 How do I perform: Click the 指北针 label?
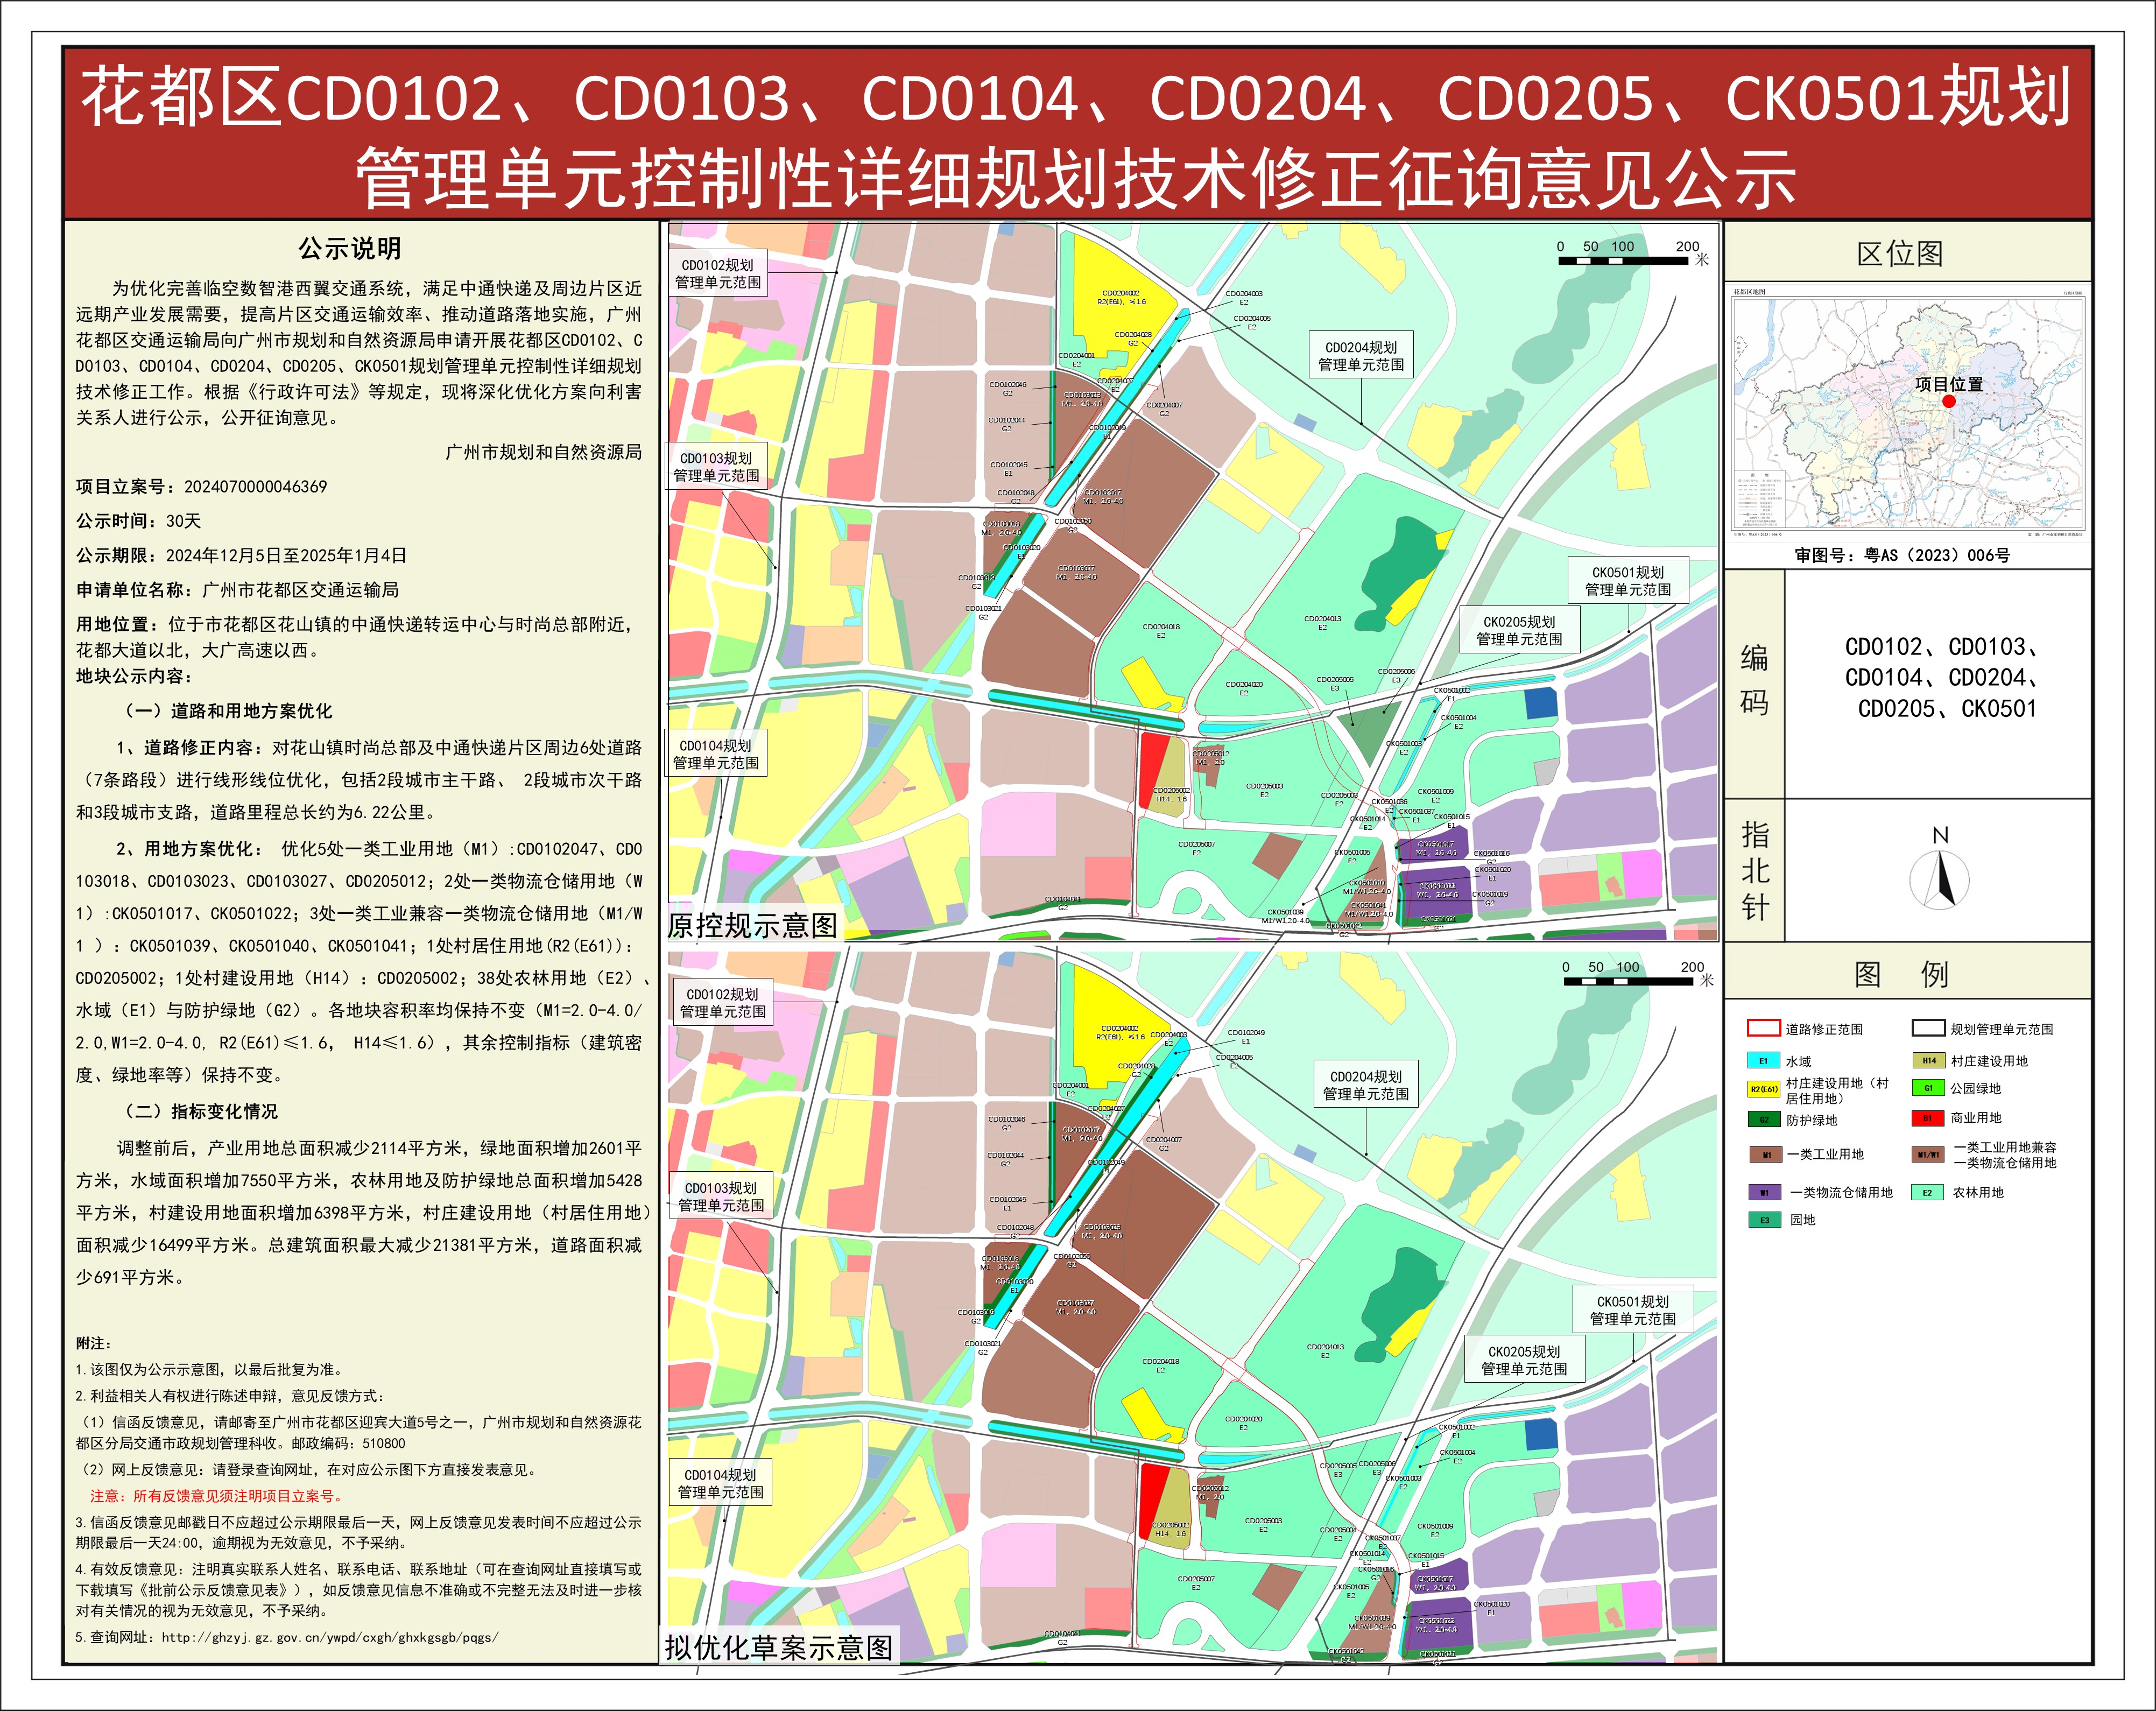pyautogui.click(x=1755, y=870)
